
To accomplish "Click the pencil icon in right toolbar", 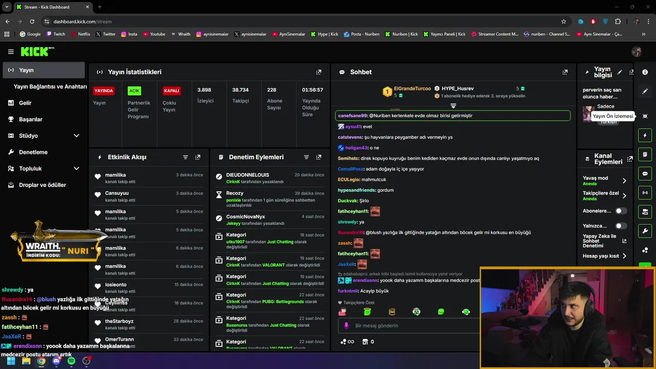I will click(645, 91).
